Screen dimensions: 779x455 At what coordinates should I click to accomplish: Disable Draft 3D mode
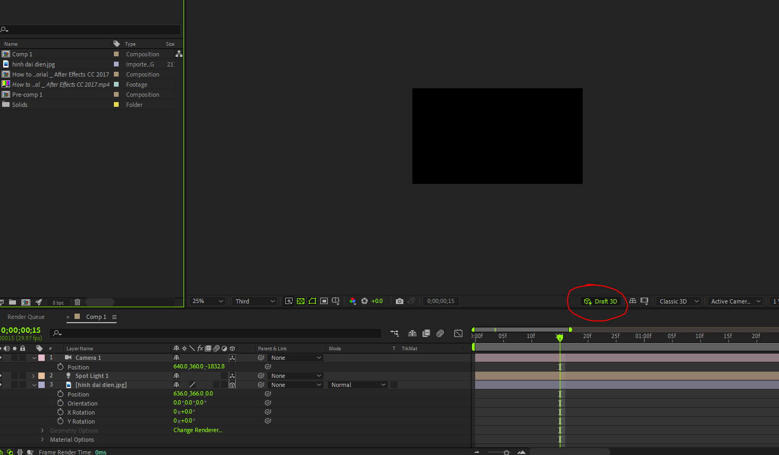click(601, 301)
